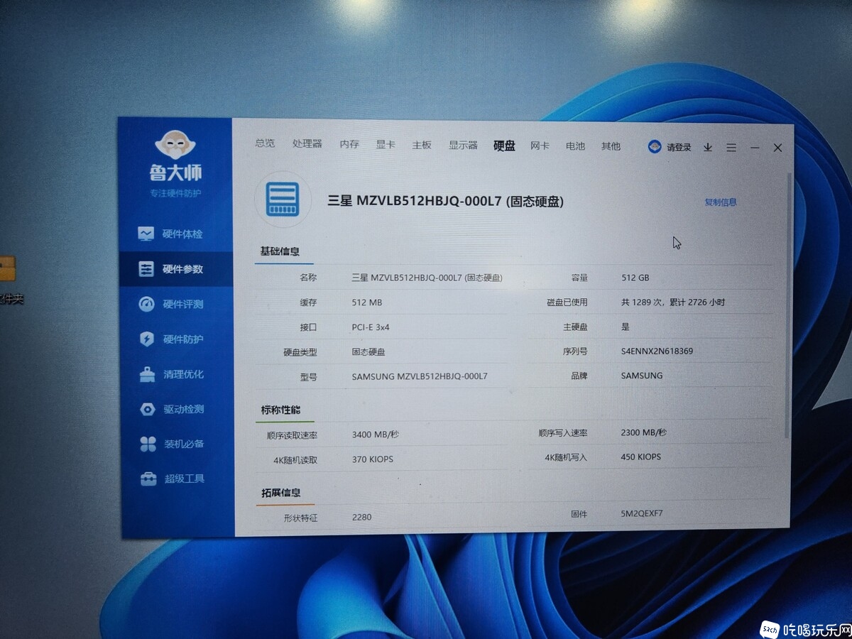
Task: Click the interface value PCI-E 3x4
Action: click(x=371, y=327)
